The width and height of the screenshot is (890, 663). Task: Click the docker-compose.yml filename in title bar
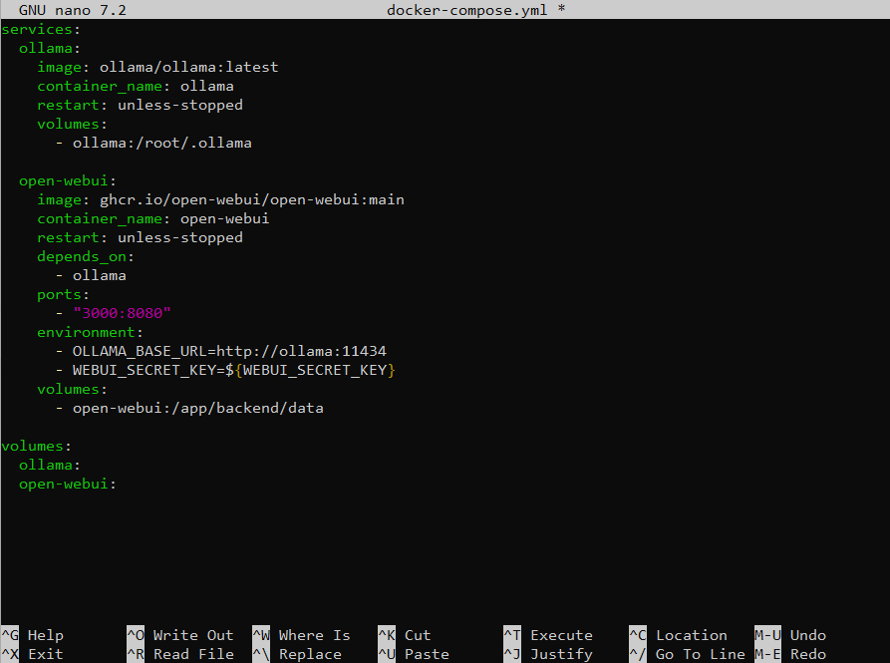(x=466, y=10)
